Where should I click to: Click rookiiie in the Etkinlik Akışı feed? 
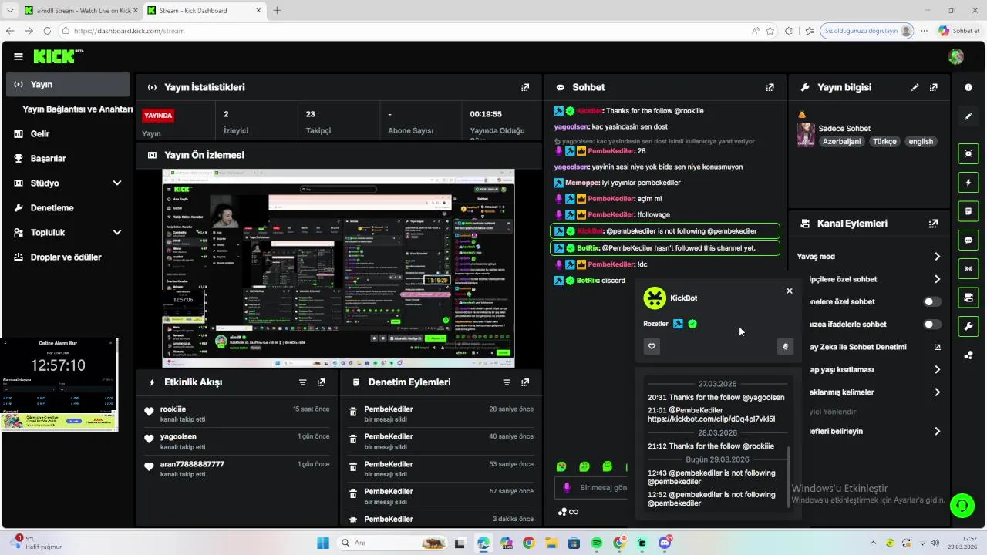coord(173,409)
